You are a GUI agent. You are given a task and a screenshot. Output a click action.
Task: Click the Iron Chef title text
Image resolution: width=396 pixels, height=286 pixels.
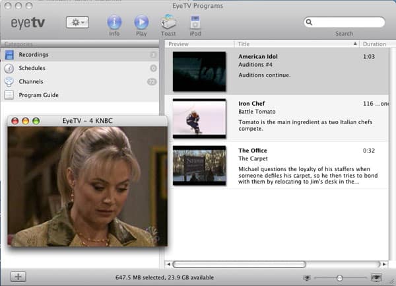tap(251, 104)
